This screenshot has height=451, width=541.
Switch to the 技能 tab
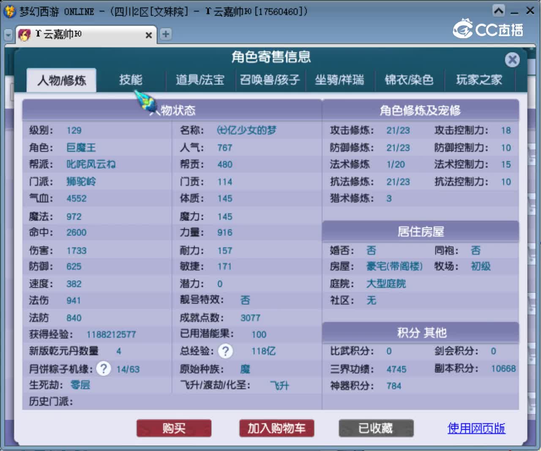(131, 80)
